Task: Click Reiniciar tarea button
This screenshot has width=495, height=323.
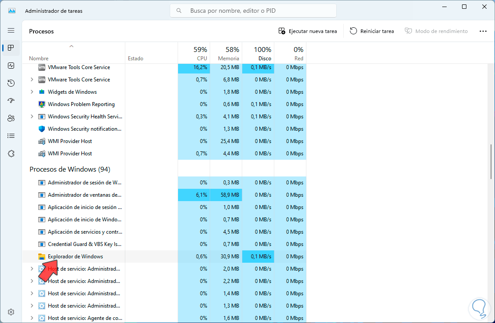Action: [x=372, y=31]
